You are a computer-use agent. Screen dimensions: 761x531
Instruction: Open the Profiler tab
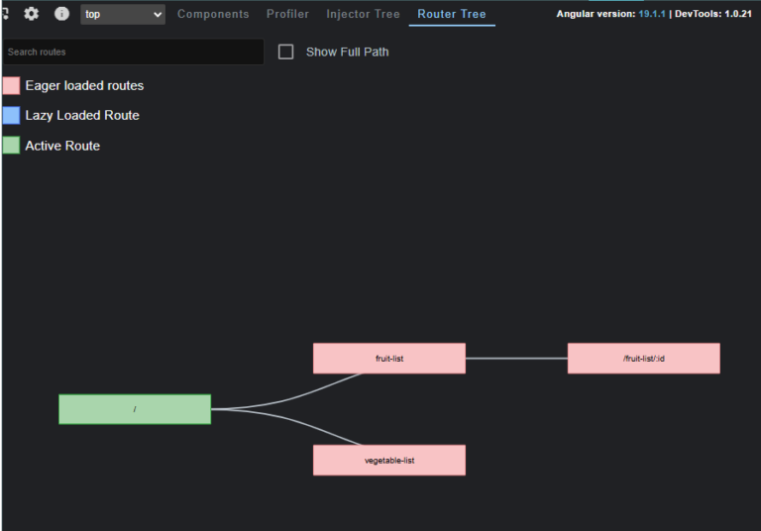(287, 14)
